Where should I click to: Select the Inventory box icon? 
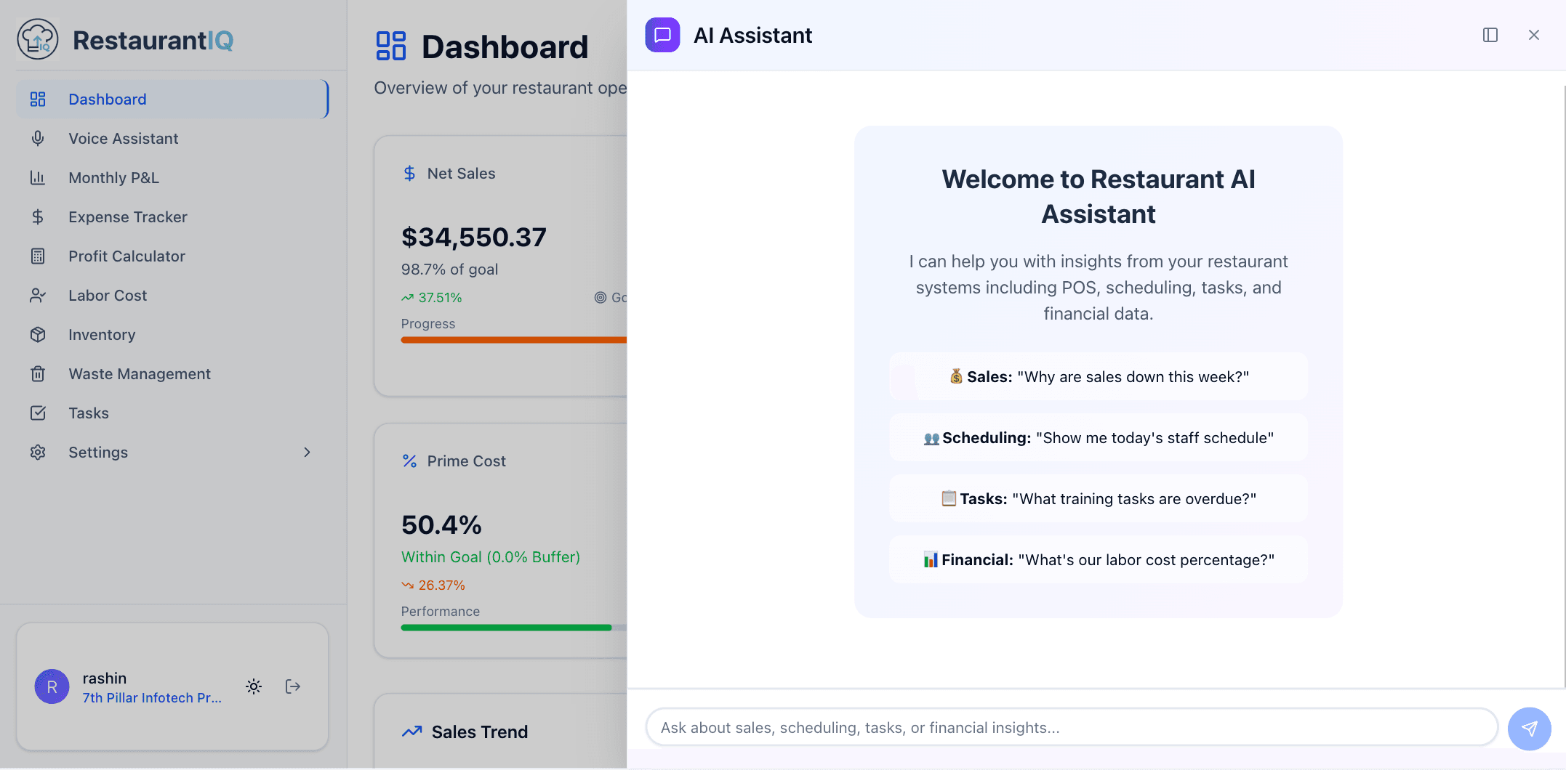pyautogui.click(x=37, y=334)
